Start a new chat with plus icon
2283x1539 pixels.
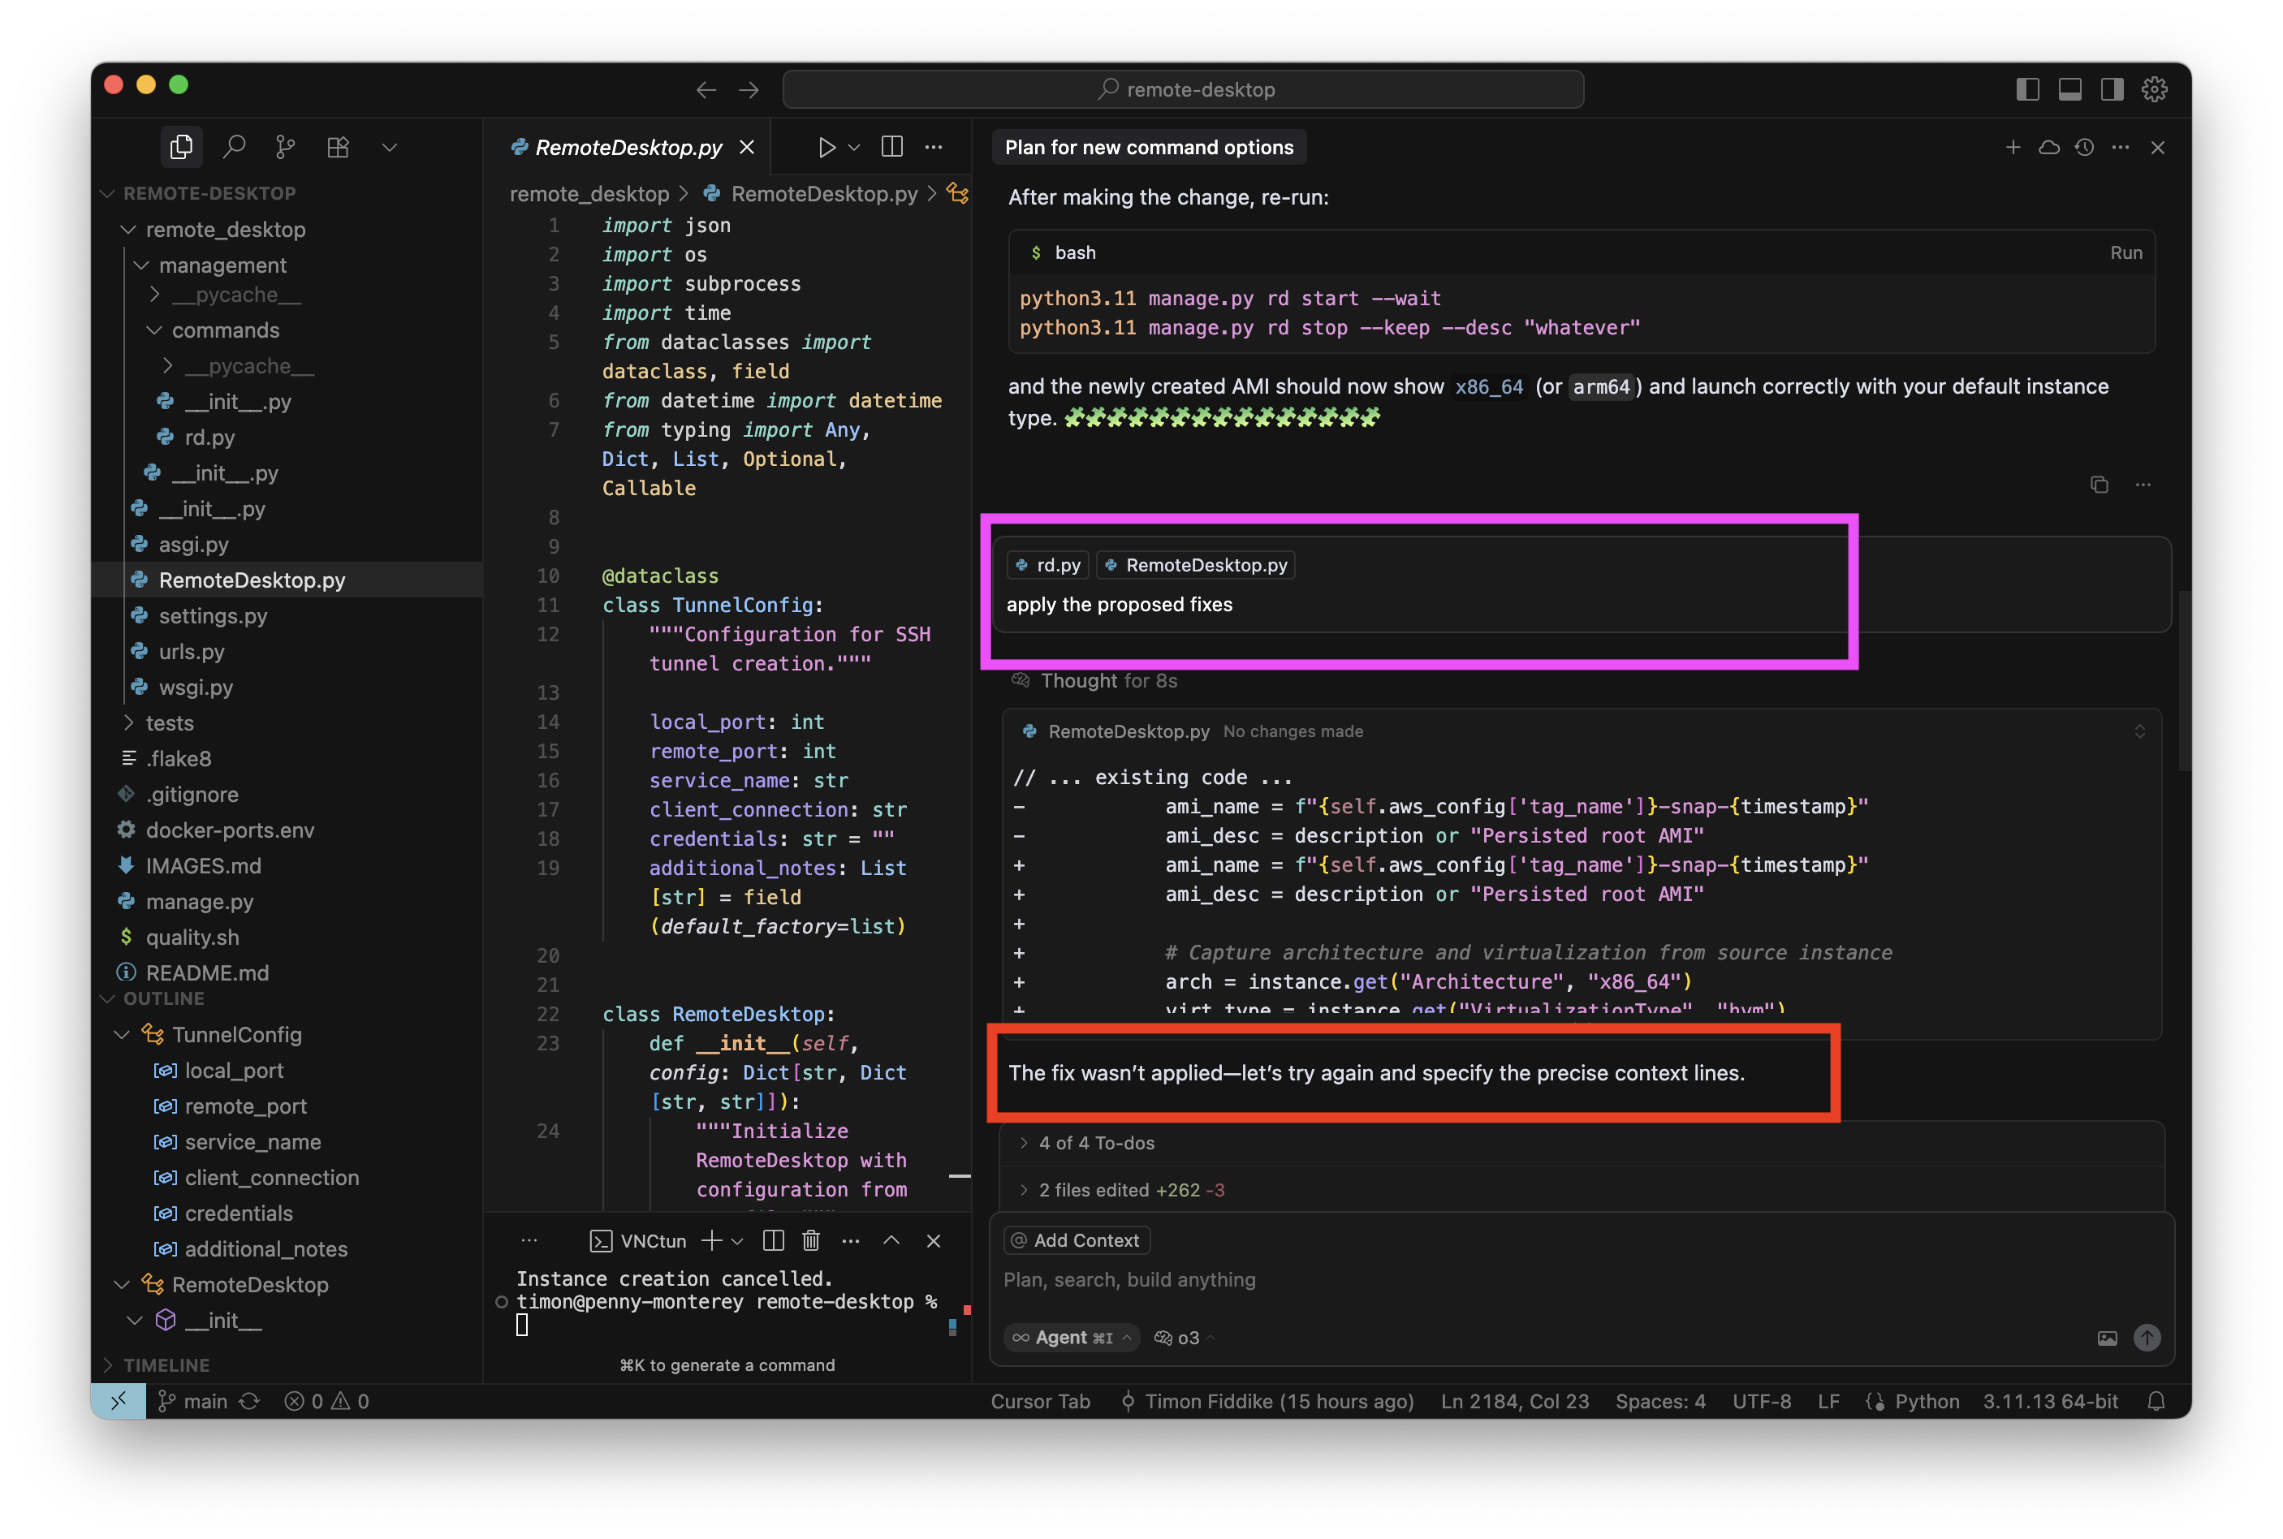2013,147
